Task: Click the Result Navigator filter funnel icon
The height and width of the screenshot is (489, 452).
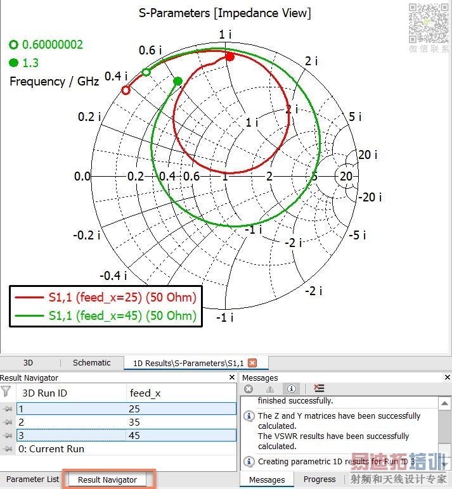Action: (x=6, y=391)
